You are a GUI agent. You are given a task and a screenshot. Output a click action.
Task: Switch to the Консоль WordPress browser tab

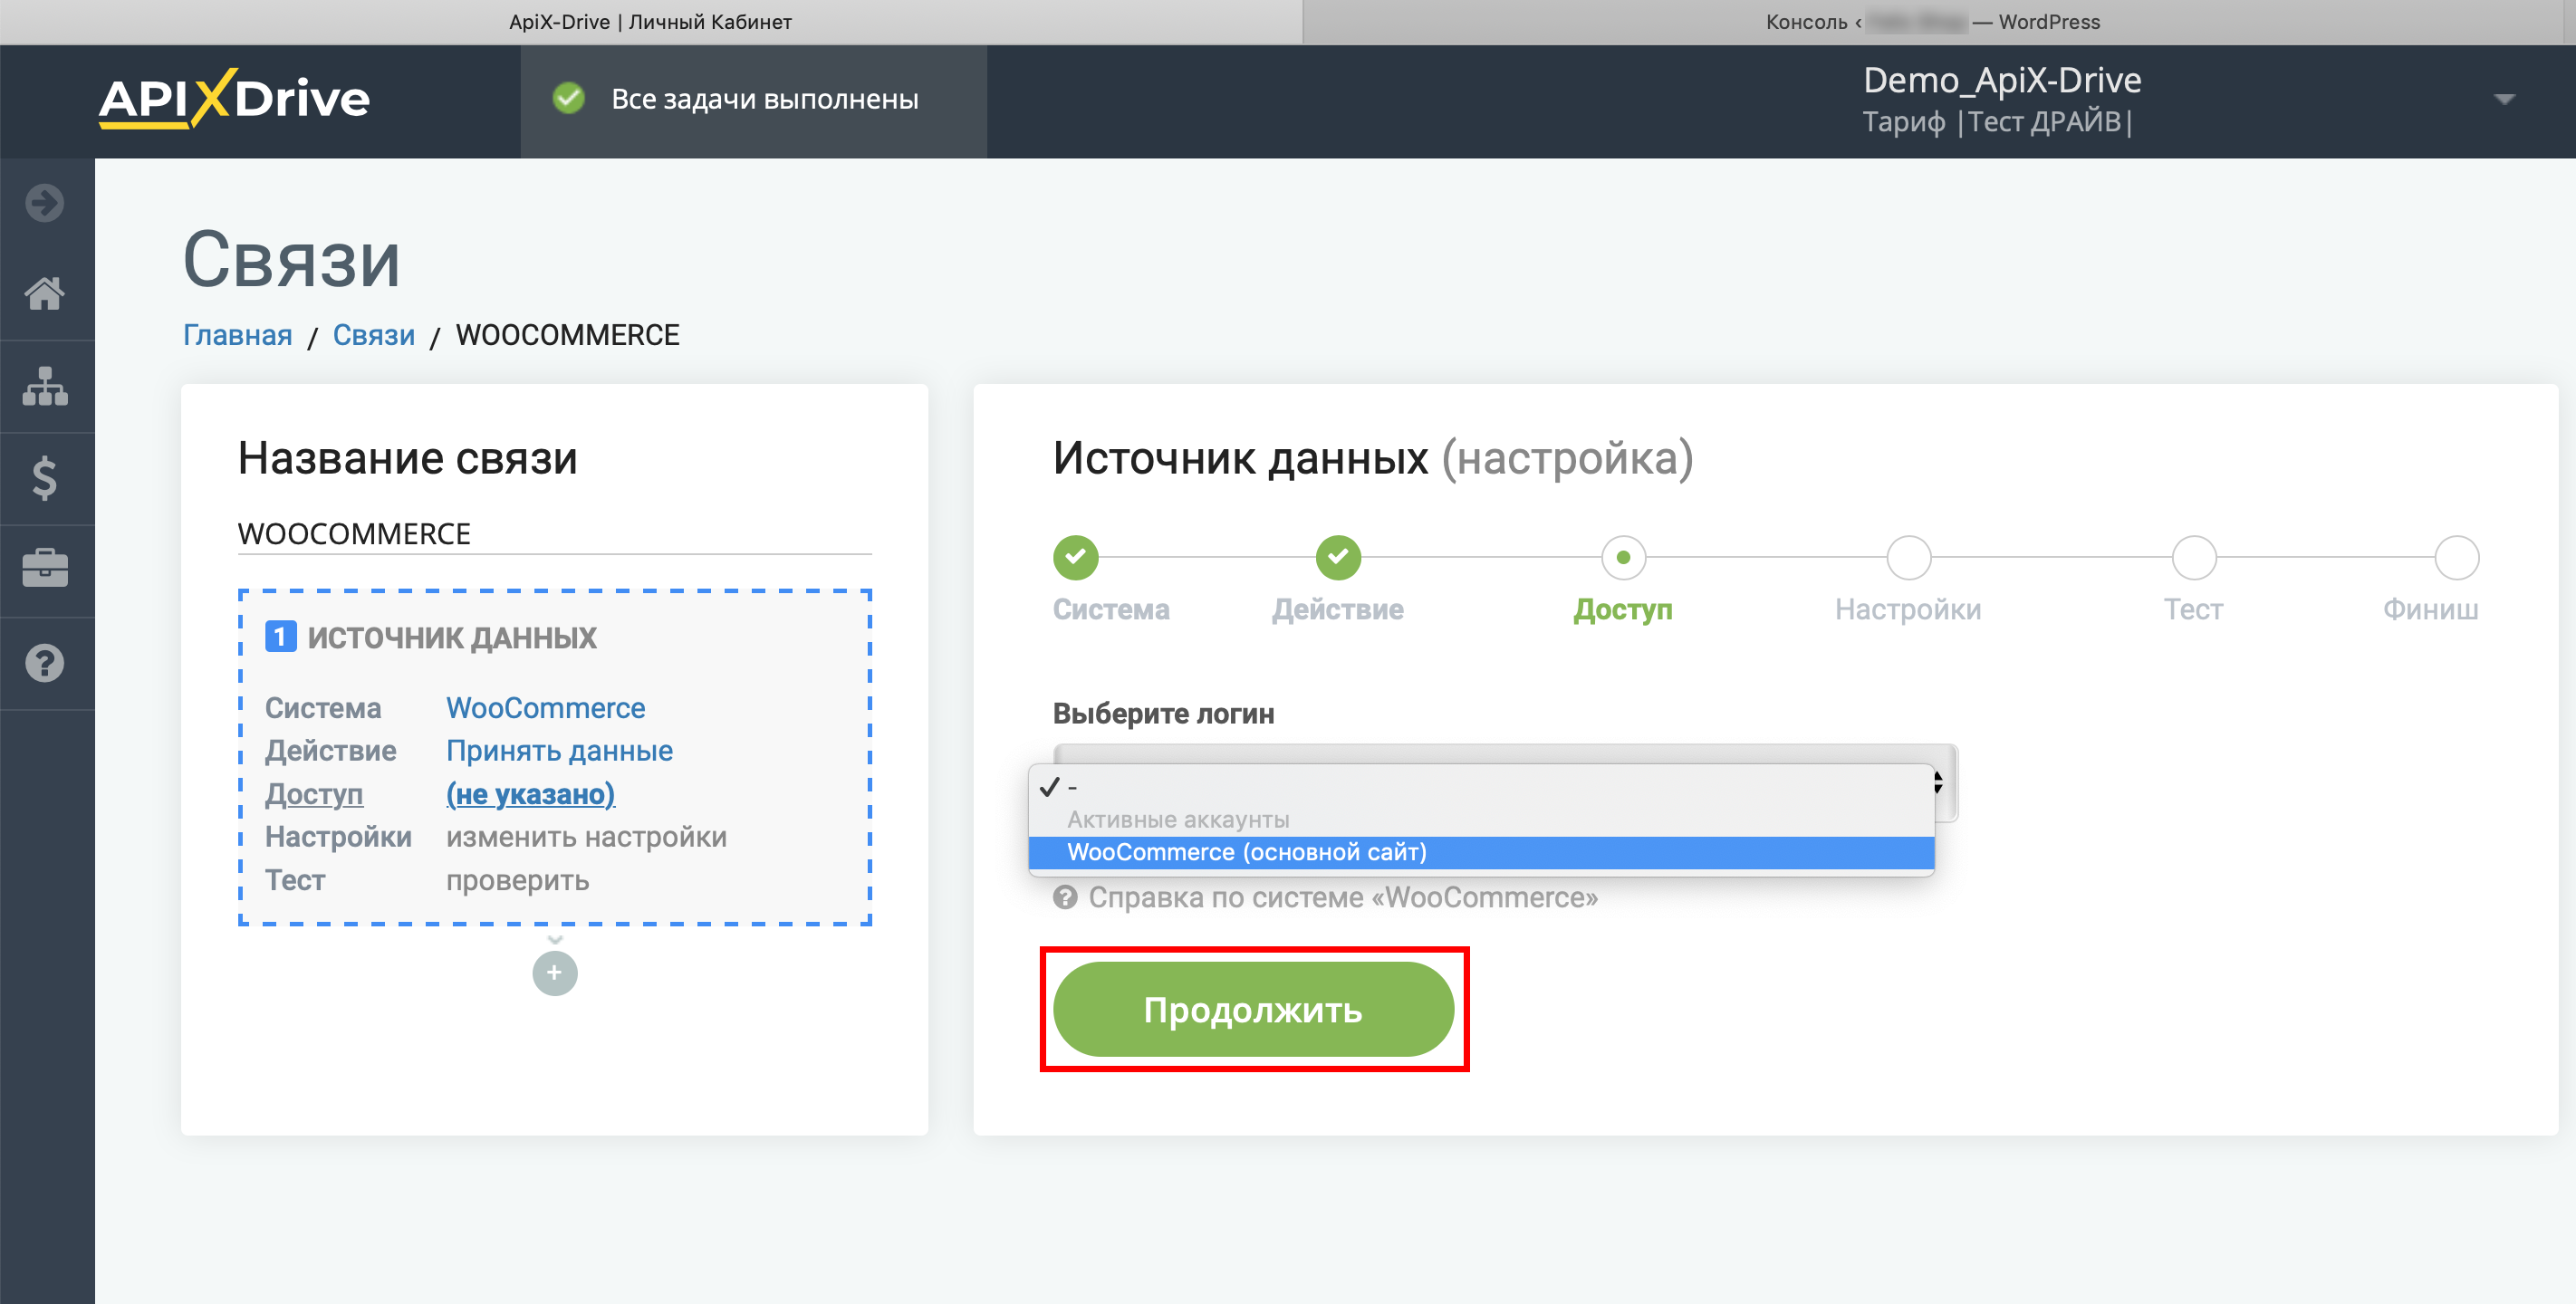pos(1933,22)
